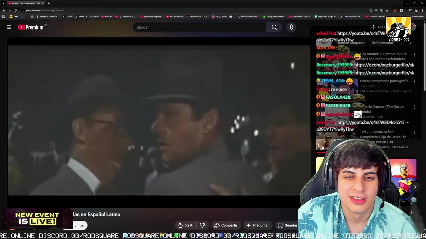Select the Homero Simpson filter chip
Viewport: 426px width, 239px height.
pyautogui.click(x=350, y=43)
